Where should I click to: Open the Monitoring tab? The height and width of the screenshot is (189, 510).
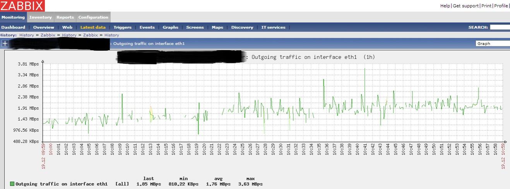click(x=13, y=17)
